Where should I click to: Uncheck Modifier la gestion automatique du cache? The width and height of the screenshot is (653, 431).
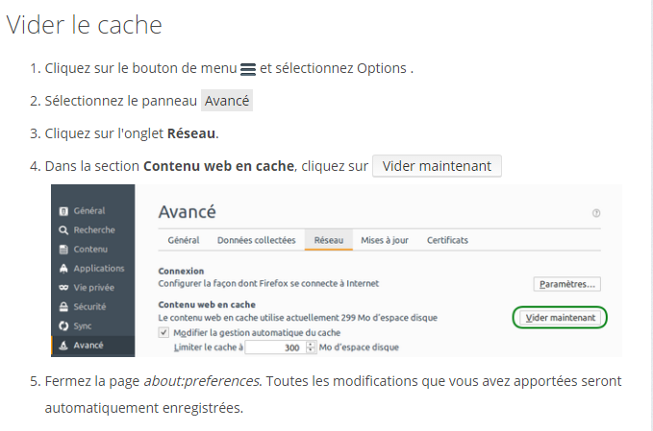coord(163,332)
